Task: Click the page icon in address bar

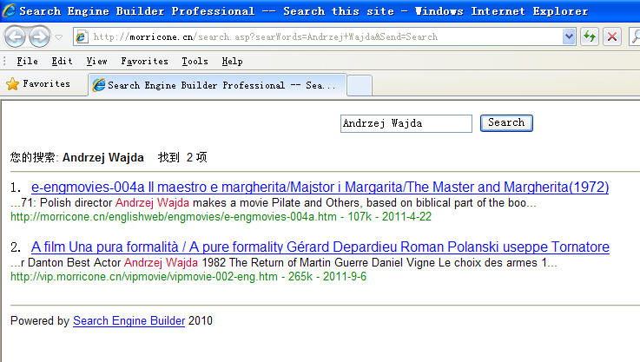Action: pyautogui.click(x=82, y=36)
